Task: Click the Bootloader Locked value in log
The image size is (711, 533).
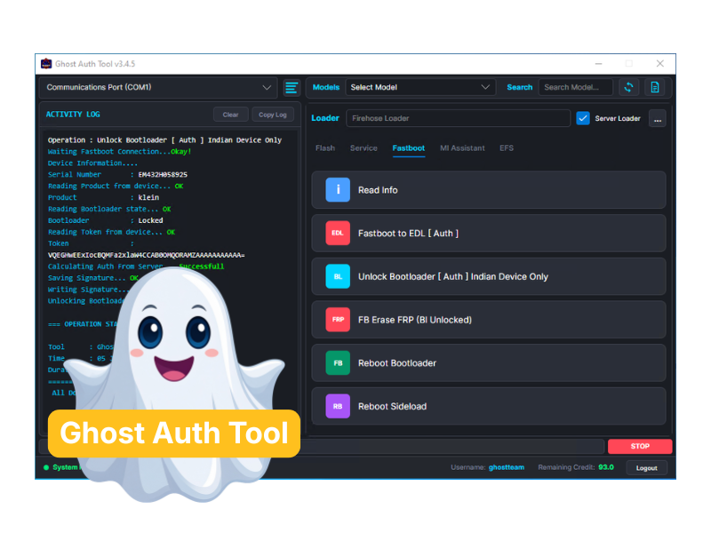Action: coord(150,220)
